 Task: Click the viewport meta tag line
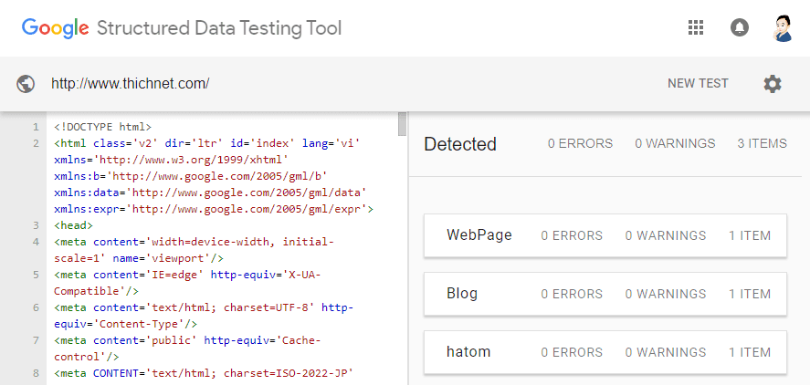pos(194,250)
